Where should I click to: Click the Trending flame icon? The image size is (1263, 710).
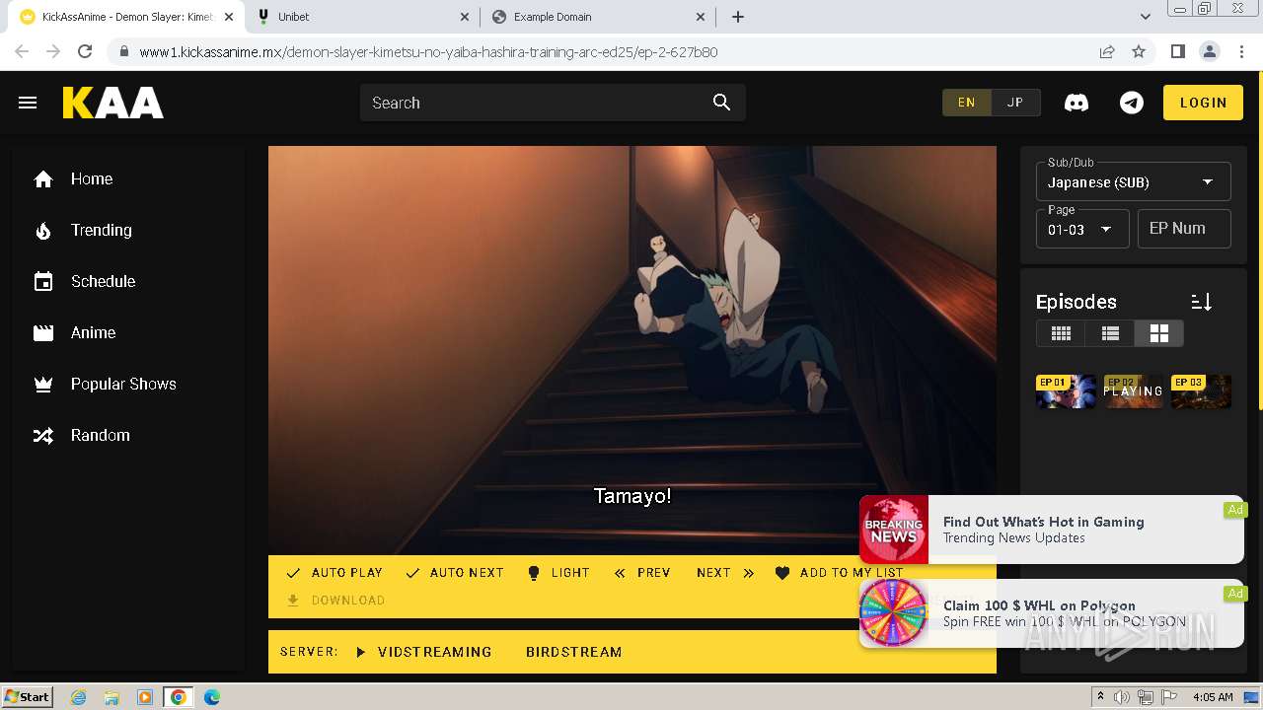coord(43,230)
